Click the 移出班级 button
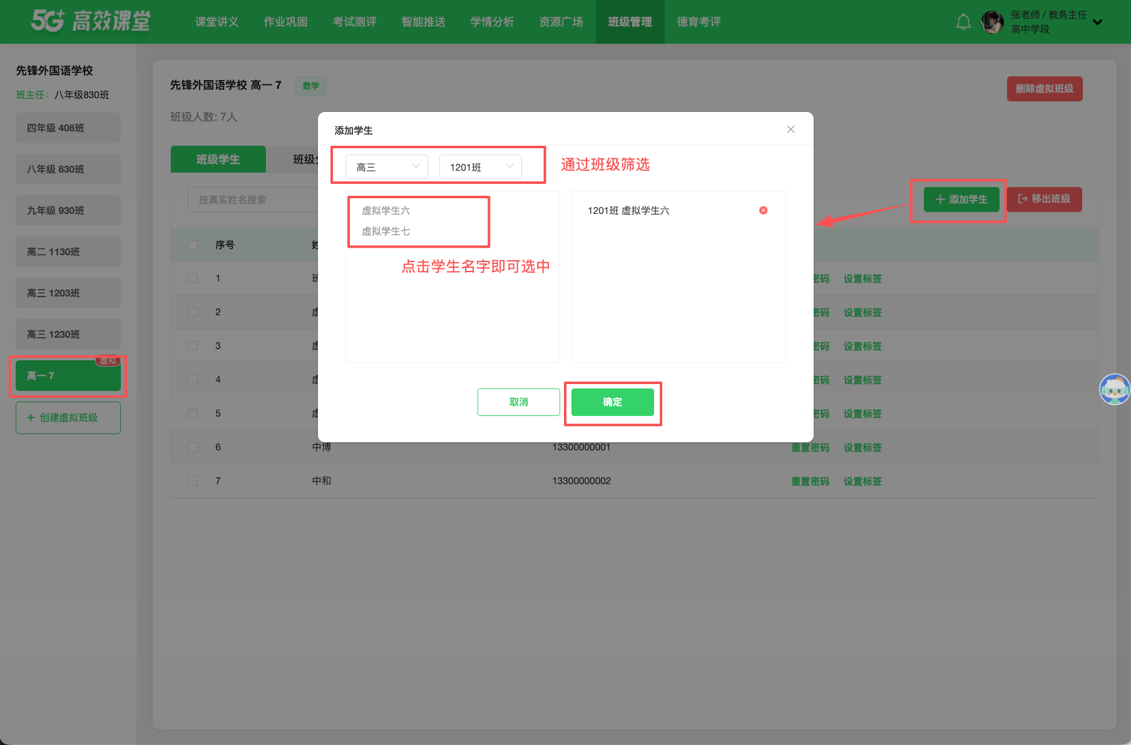Image resolution: width=1131 pixels, height=745 pixels. pyautogui.click(x=1044, y=200)
